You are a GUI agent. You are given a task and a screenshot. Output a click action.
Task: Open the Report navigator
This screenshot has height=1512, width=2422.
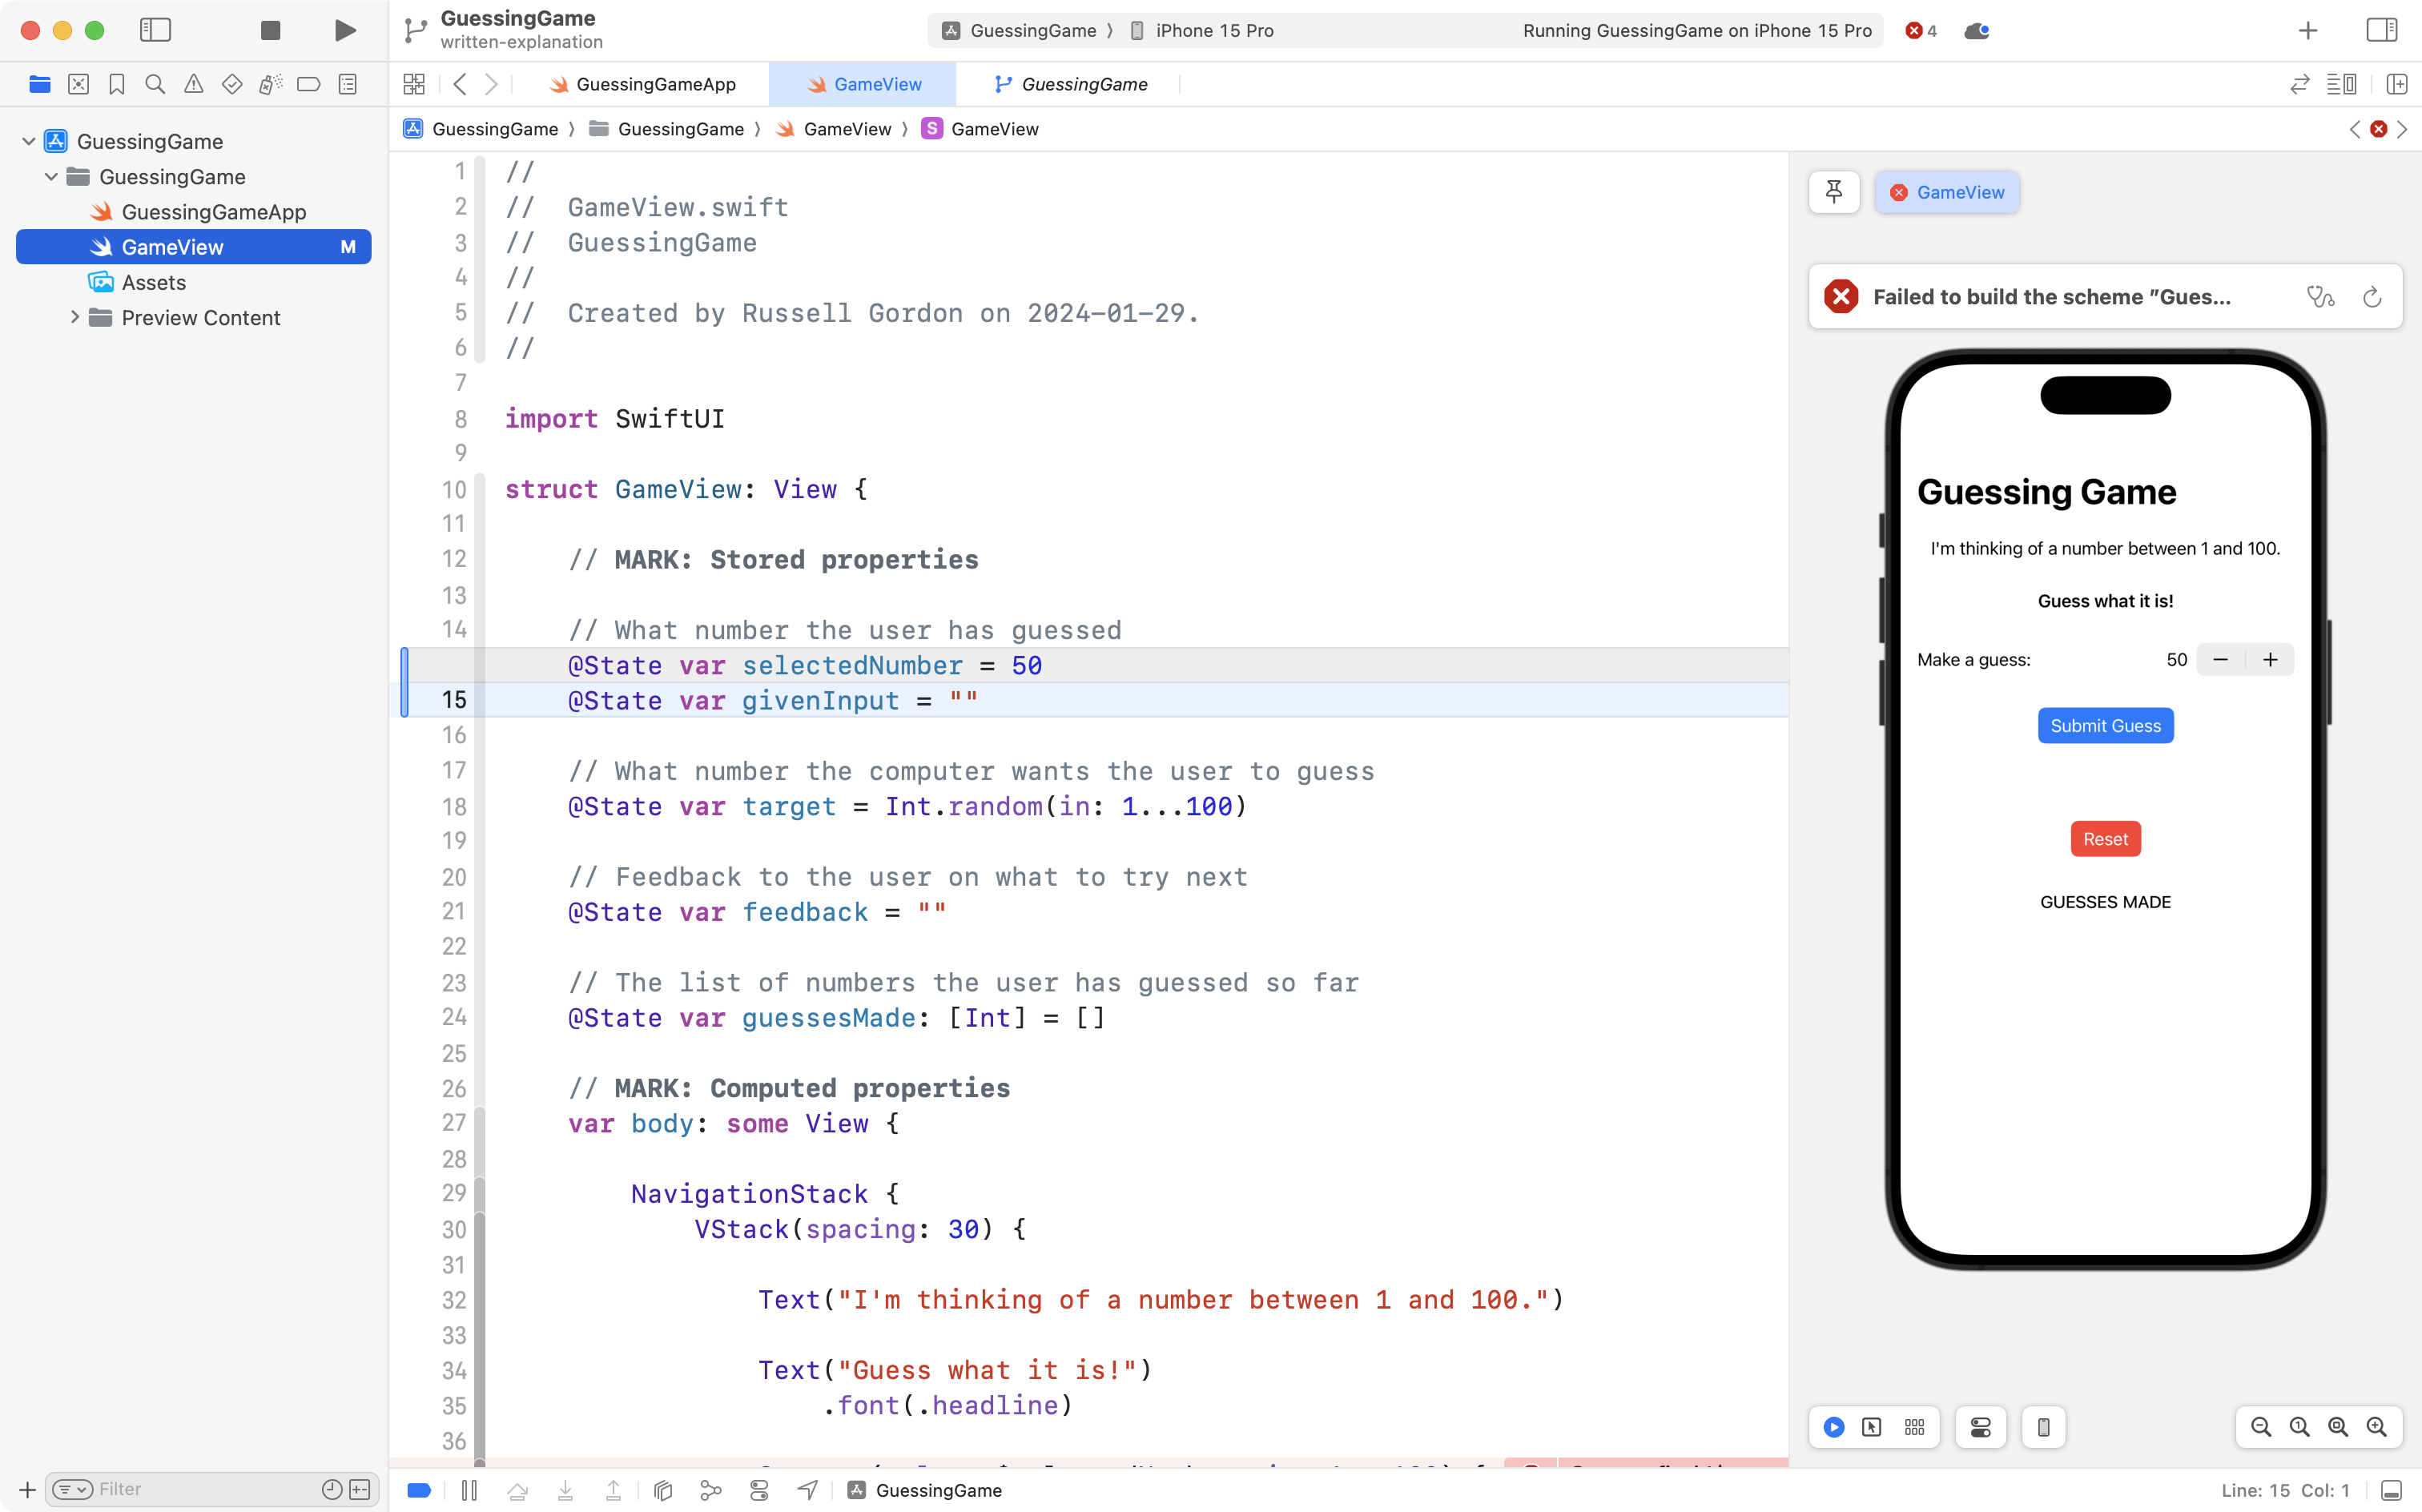347,84
